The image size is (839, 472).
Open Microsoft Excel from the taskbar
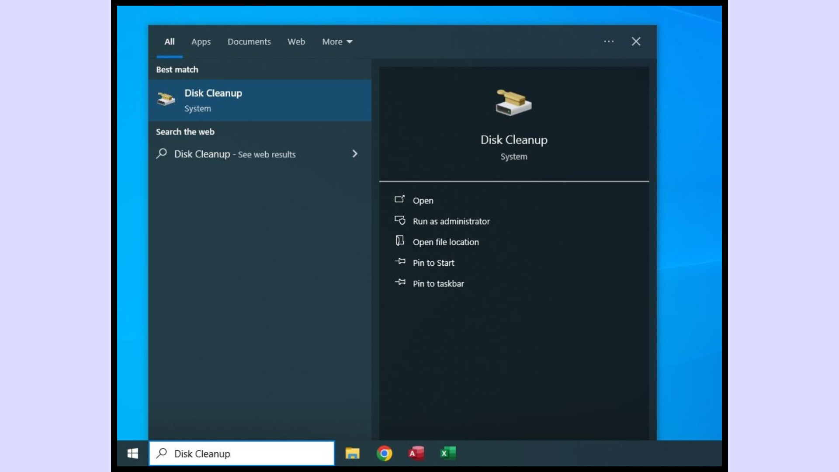448,453
